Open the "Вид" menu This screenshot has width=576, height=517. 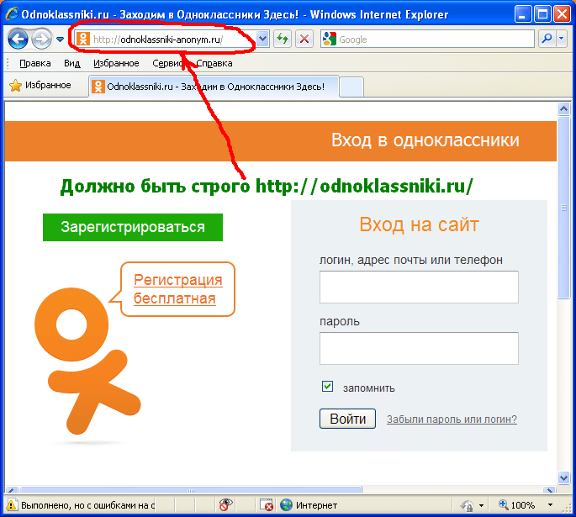(x=71, y=63)
